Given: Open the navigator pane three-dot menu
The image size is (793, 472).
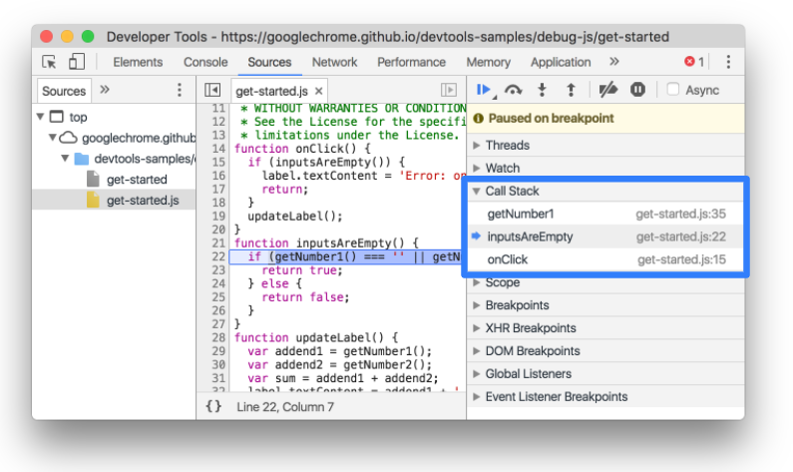Looking at the screenshot, I should click(179, 90).
